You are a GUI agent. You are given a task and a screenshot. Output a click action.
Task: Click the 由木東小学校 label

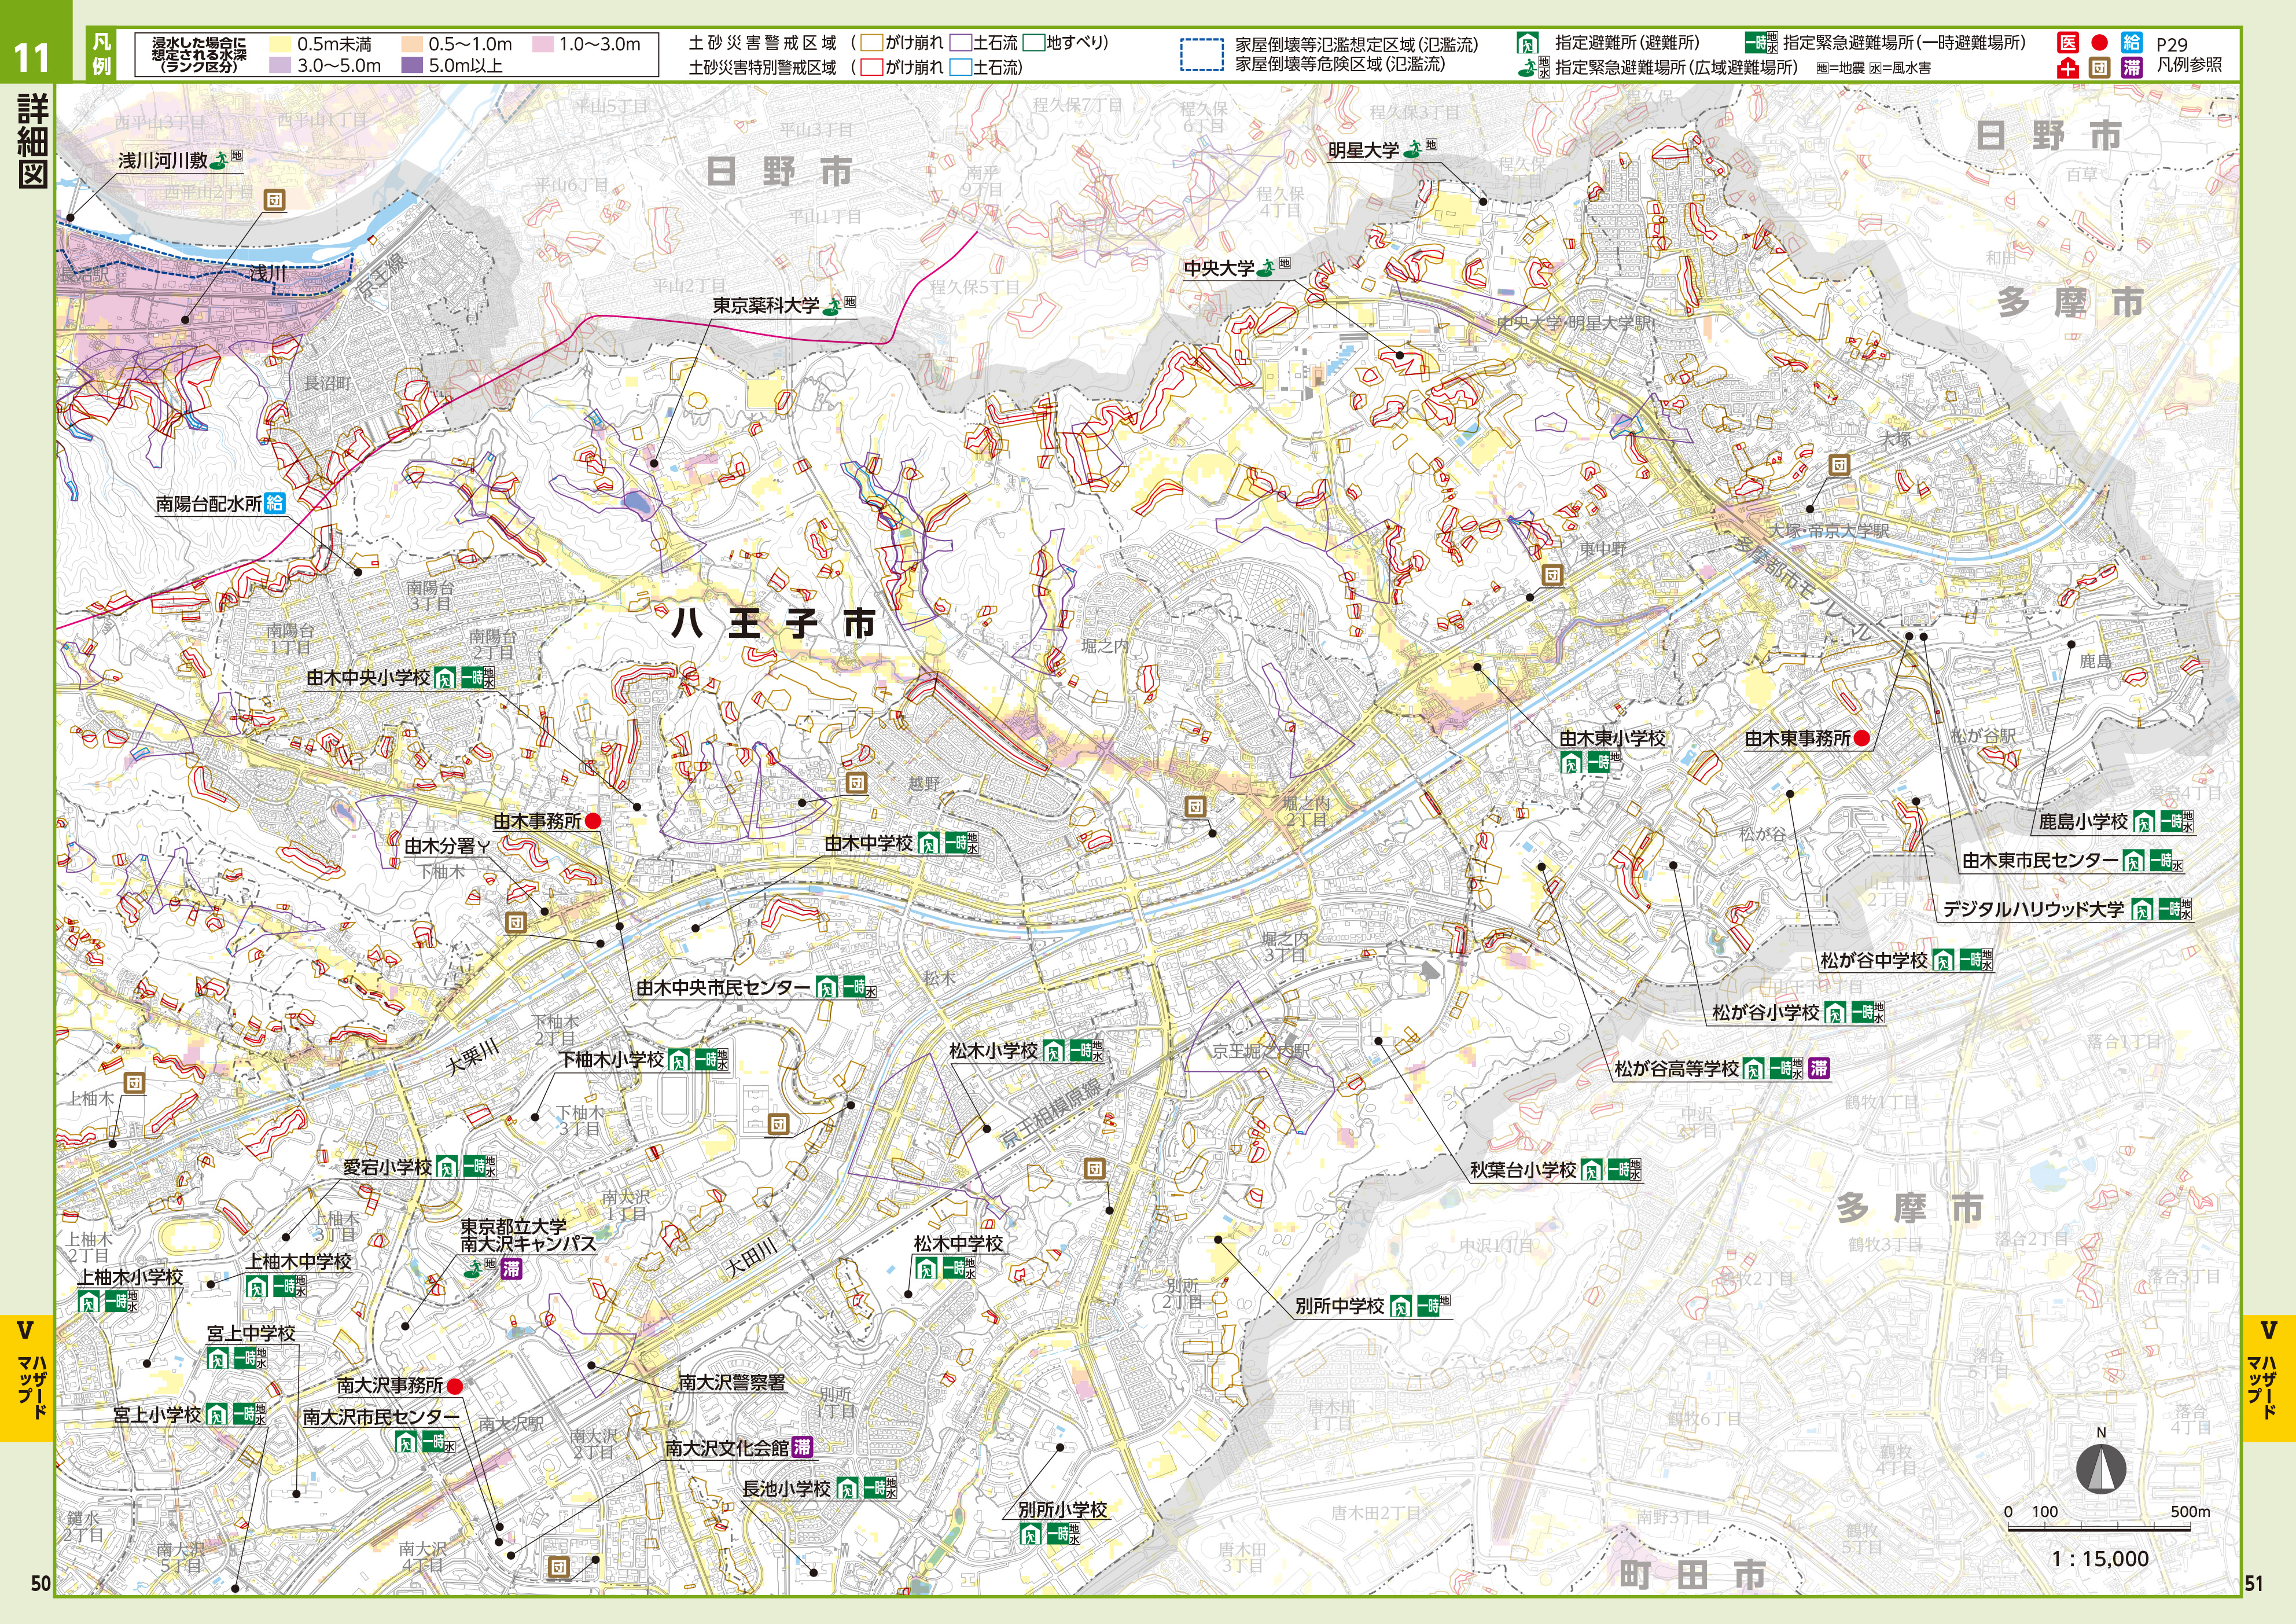tap(1613, 738)
